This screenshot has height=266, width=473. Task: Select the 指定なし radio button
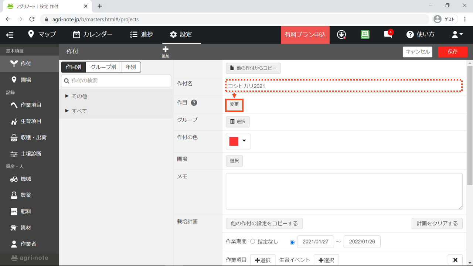click(x=253, y=241)
